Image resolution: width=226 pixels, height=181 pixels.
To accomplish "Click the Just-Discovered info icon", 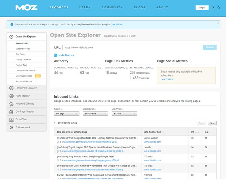I will 127,68.
